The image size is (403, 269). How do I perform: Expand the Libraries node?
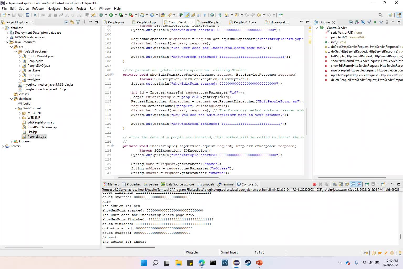coord(11,141)
